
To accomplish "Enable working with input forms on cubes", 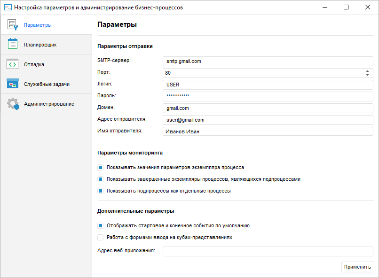I will coord(100,237).
